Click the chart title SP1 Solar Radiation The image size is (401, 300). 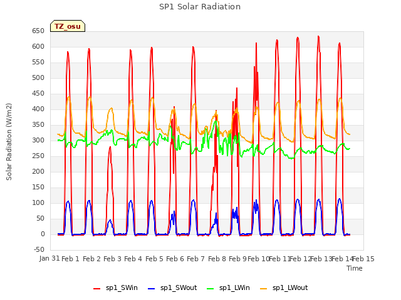[200, 7]
